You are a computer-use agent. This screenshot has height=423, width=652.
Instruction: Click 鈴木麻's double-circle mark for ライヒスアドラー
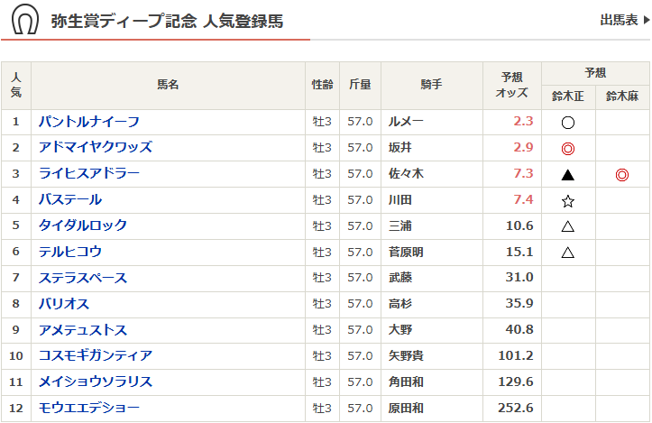point(621,174)
